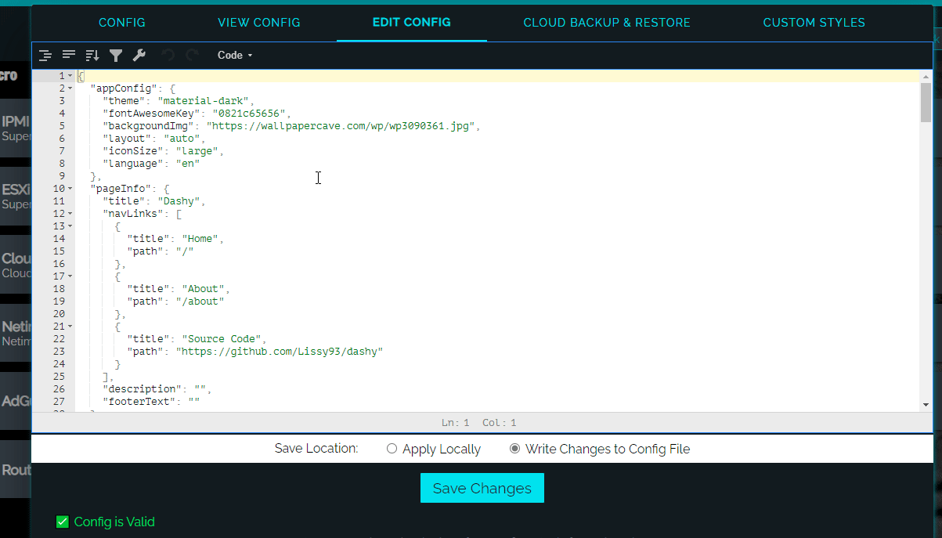
Task: Click the Redo arrow icon
Action: click(192, 55)
